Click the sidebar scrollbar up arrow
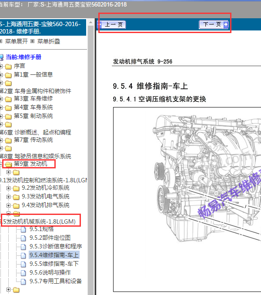 click(90, 22)
